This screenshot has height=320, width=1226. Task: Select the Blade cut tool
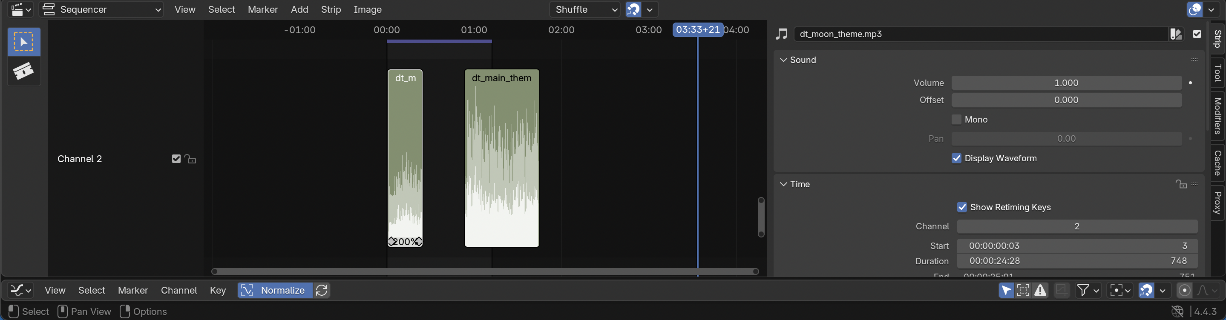[24, 71]
